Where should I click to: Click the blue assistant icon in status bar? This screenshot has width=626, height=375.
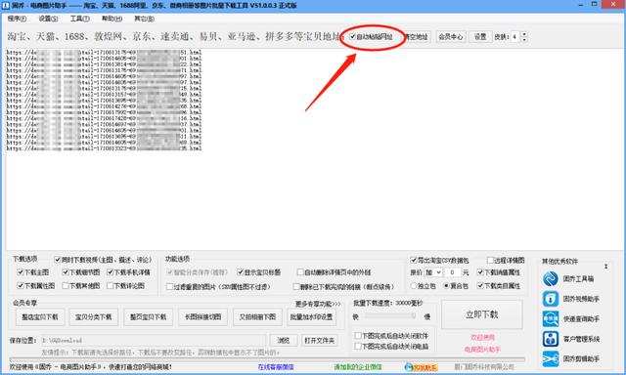409,367
